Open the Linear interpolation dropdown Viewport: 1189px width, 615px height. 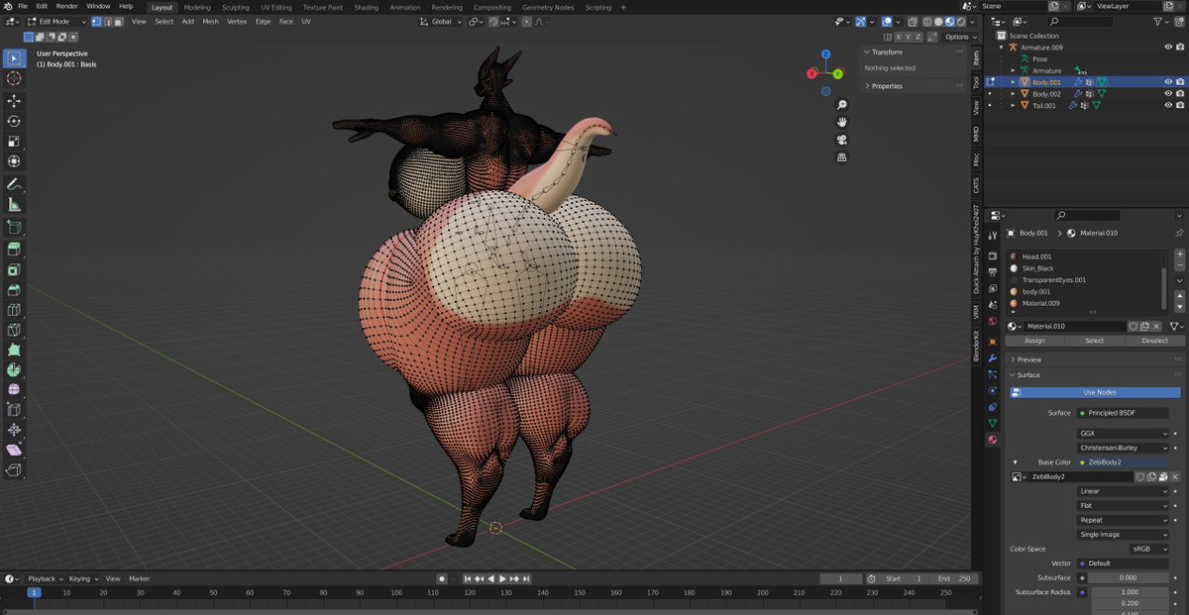1124,491
